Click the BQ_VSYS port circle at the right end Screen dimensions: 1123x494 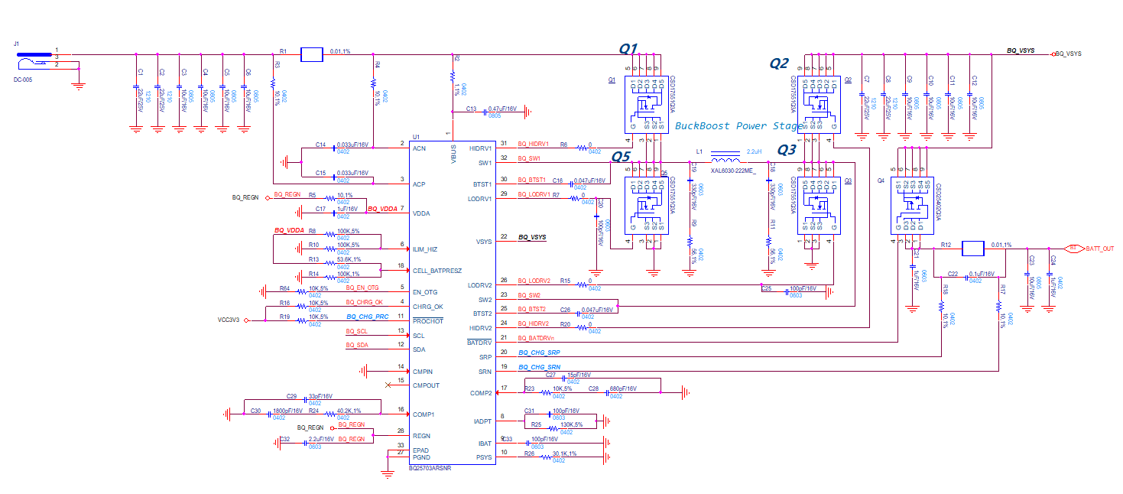tap(1053, 54)
